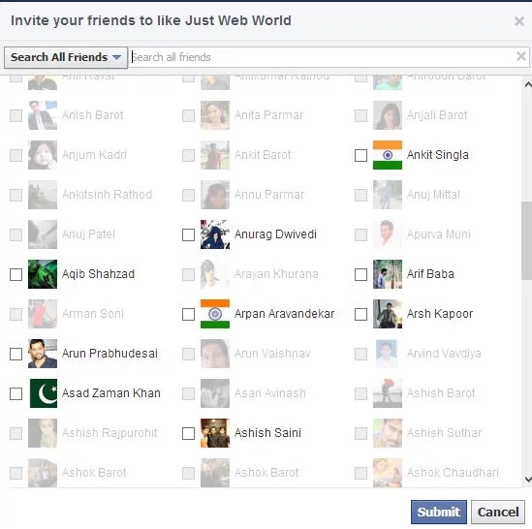532x529 pixels.
Task: Click the name Arpan Aravandekar
Action: [x=284, y=314]
